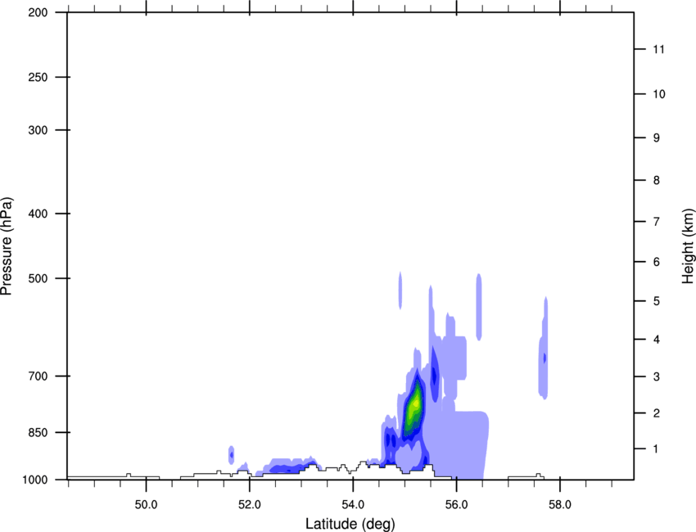Click the 54.0 latitude label
Viewport: 696px width, 532px height.
(x=353, y=505)
